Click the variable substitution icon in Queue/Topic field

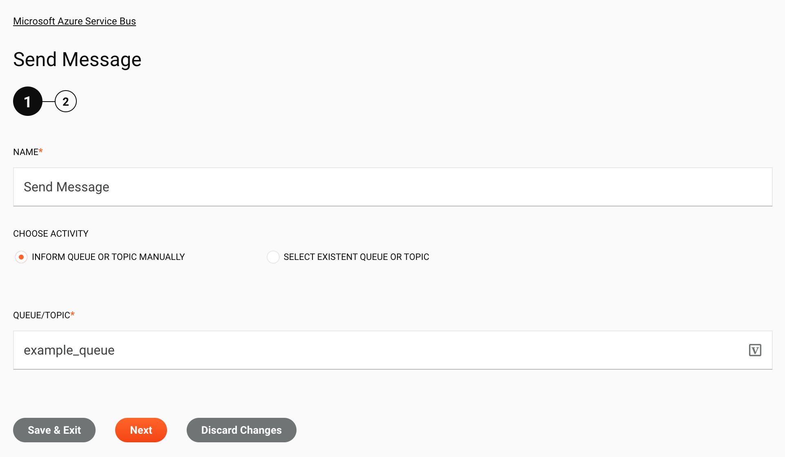[755, 350]
